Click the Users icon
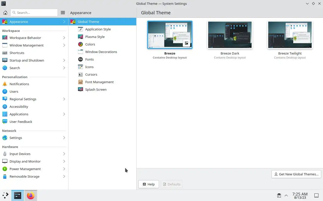 click(5, 91)
